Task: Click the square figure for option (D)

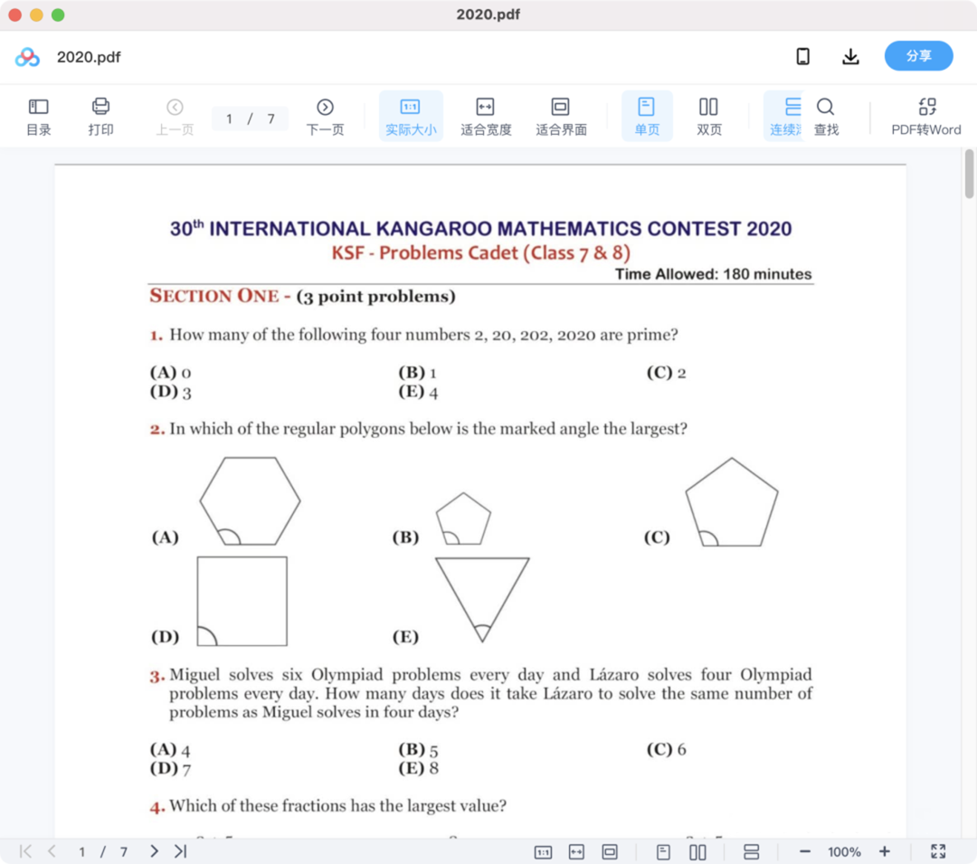Action: tap(242, 601)
